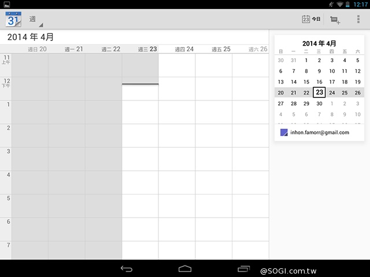The image size is (370, 277).
Task: Jump to today with the 今日 button
Action: pos(311,19)
